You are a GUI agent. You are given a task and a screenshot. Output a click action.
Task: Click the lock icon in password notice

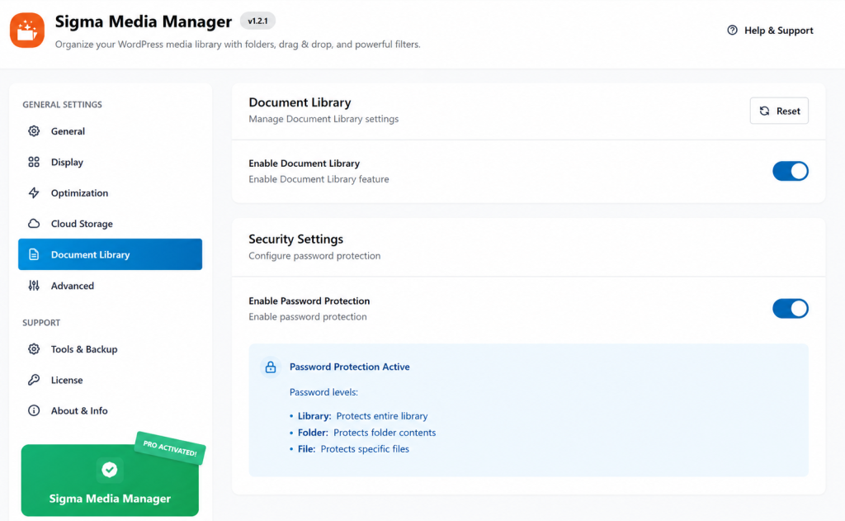click(271, 367)
